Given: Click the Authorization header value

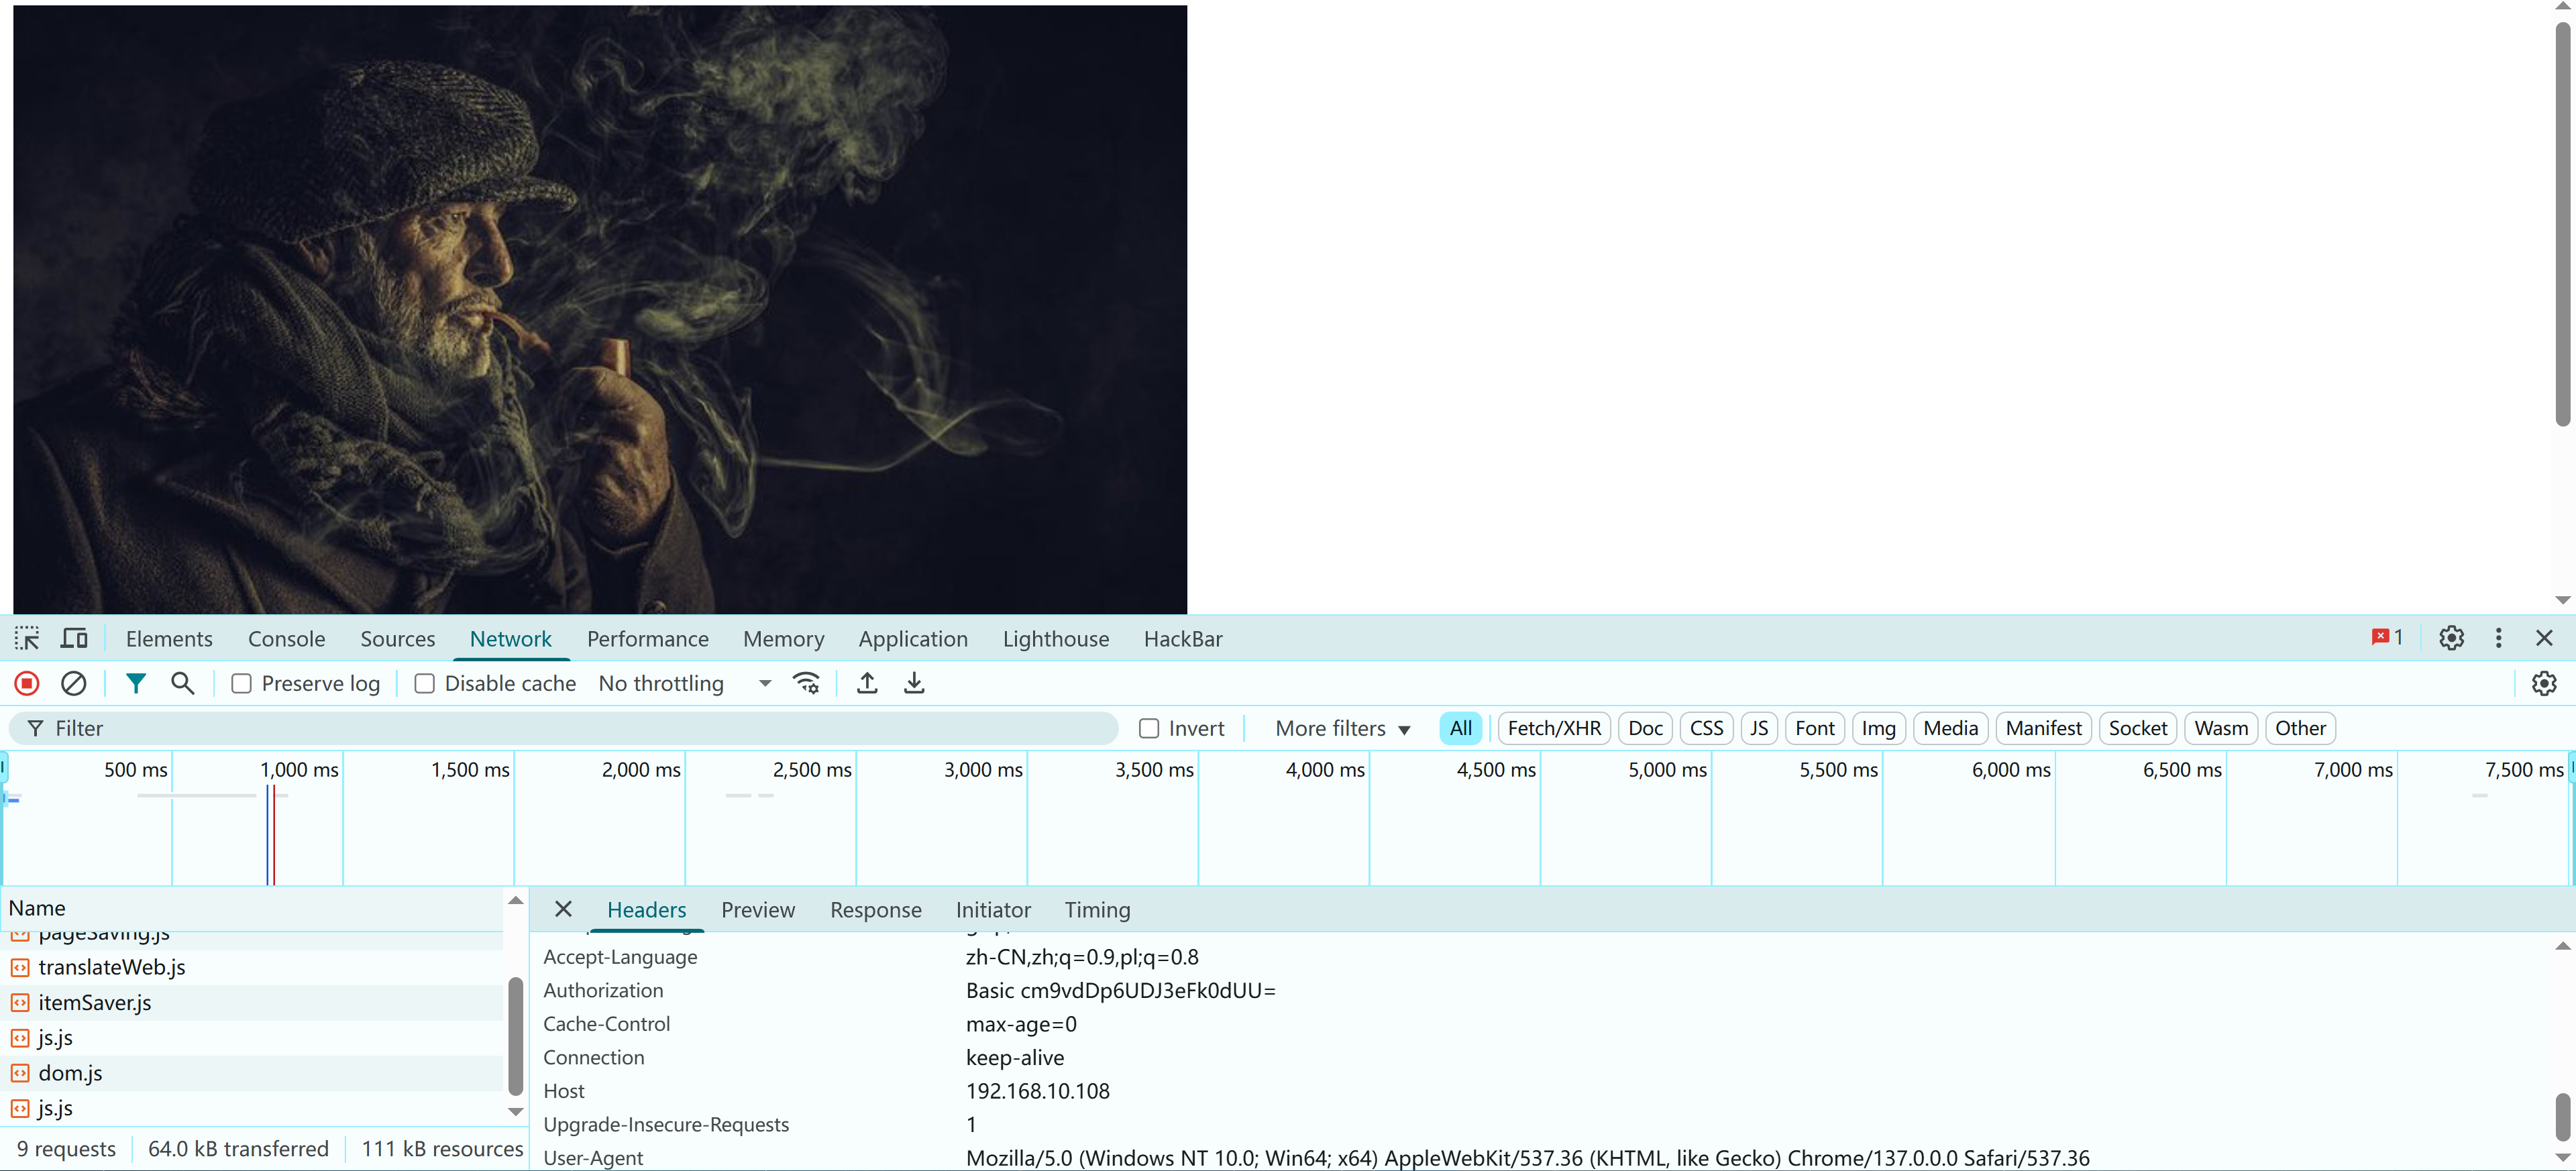Looking at the screenshot, I should pyautogui.click(x=1120, y=990).
